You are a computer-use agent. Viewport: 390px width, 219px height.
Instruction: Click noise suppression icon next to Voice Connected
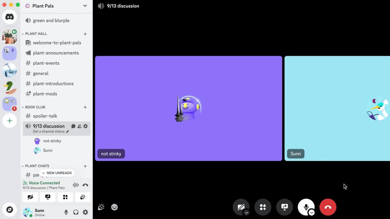tap(76, 185)
